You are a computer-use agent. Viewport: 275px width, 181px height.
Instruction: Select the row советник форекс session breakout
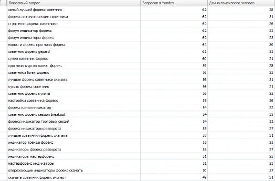137,114
